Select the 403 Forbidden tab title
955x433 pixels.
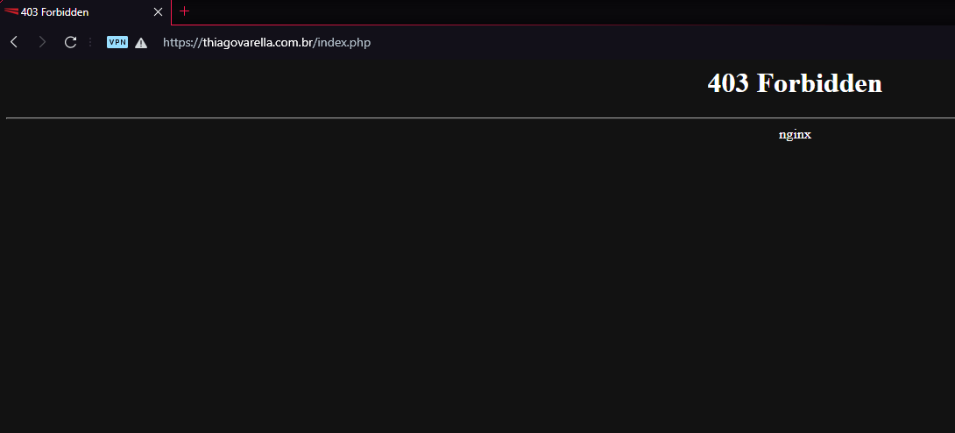[x=55, y=12]
